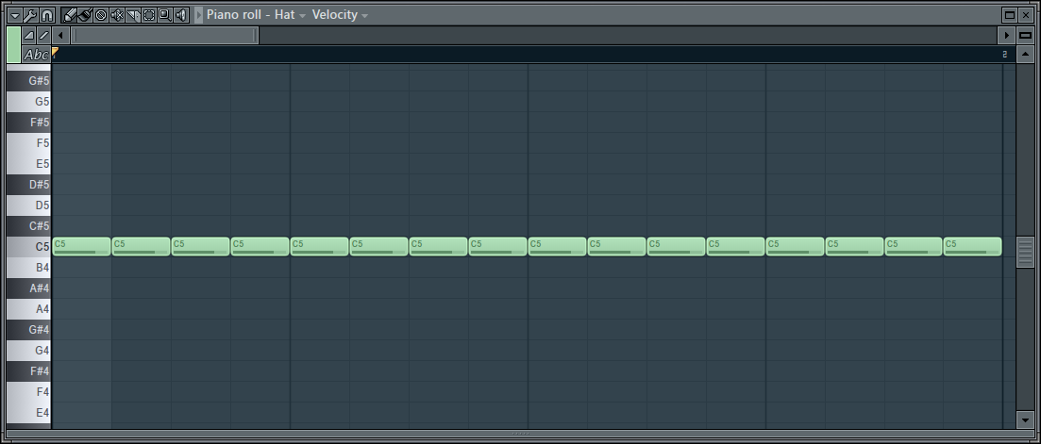This screenshot has width=1041, height=444.
Task: Click the right arrow of horizontal scrollbar
Action: click(1006, 35)
